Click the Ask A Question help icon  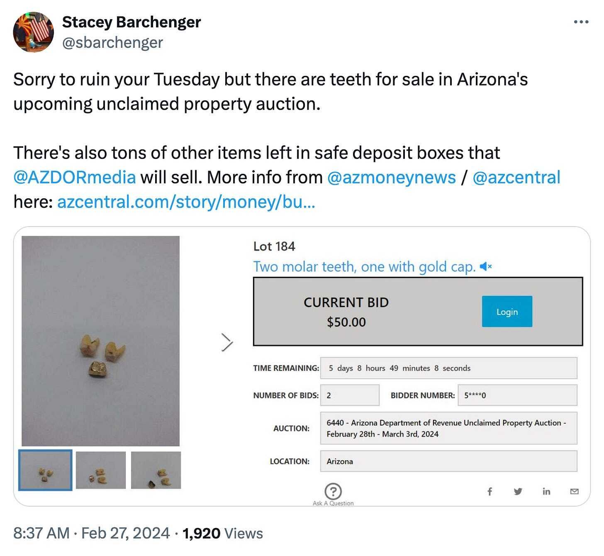pos(333,491)
